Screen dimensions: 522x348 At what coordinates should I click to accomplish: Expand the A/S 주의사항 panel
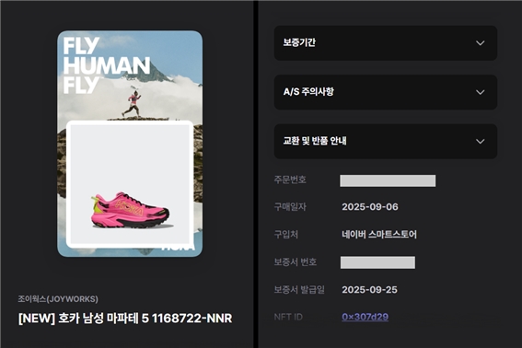coord(386,92)
